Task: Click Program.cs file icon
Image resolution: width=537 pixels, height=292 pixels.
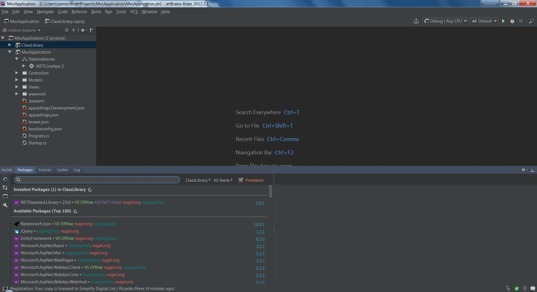Action: pos(25,136)
